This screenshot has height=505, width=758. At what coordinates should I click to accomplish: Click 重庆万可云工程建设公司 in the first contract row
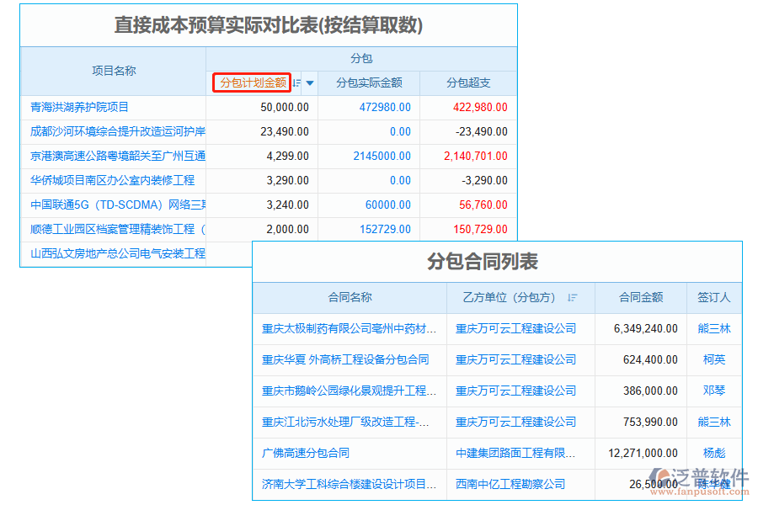tap(516, 328)
